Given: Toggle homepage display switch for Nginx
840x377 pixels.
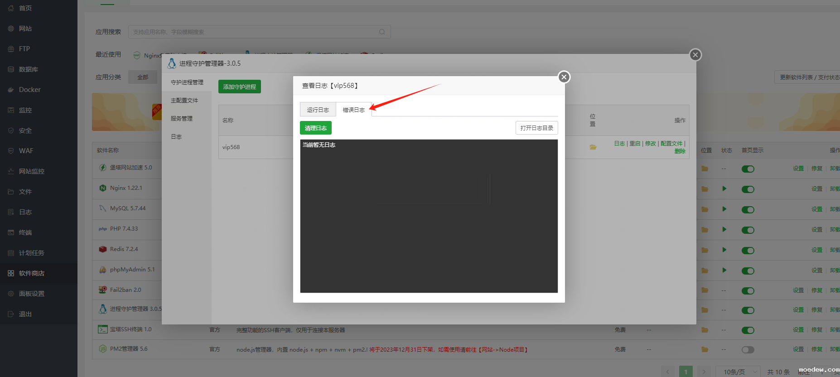Looking at the screenshot, I should [x=748, y=189].
